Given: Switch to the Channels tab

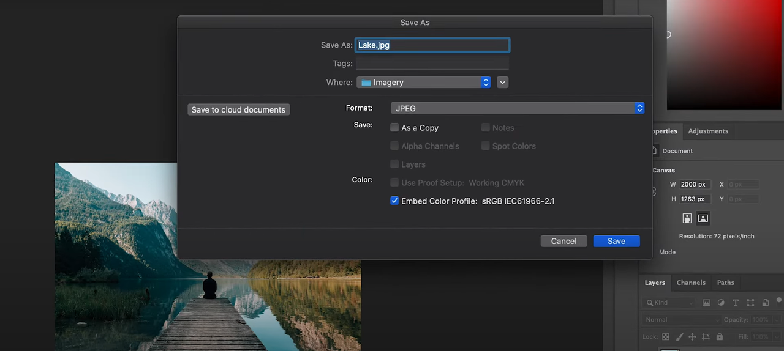Looking at the screenshot, I should pyautogui.click(x=691, y=283).
